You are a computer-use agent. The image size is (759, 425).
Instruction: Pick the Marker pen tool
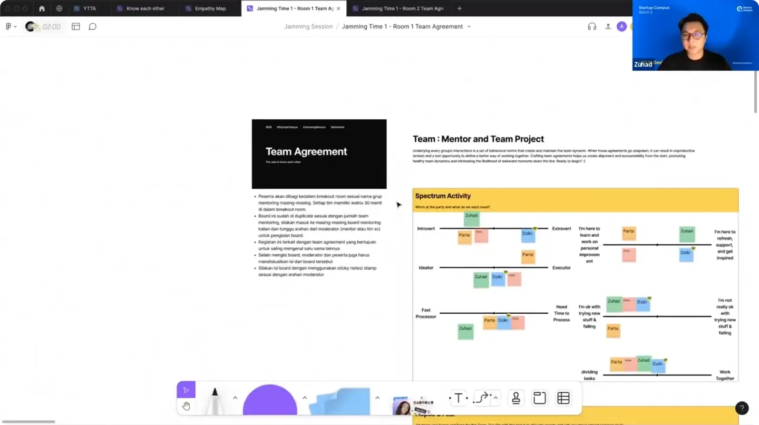coord(215,399)
